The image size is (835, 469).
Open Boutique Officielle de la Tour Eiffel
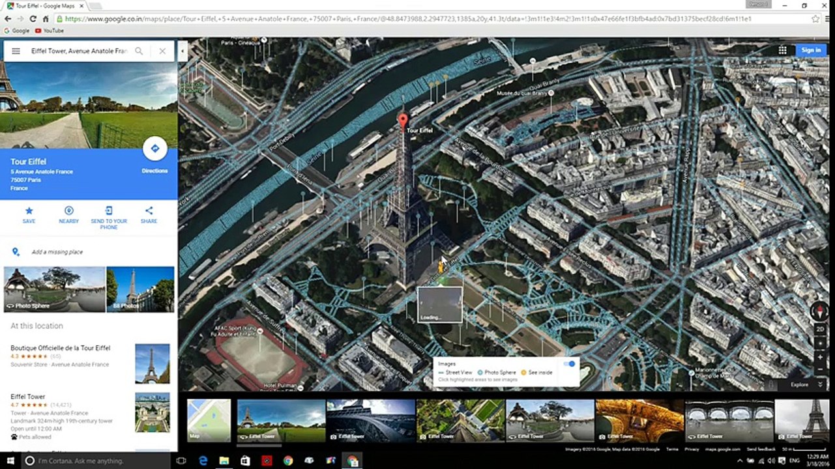tap(61, 348)
